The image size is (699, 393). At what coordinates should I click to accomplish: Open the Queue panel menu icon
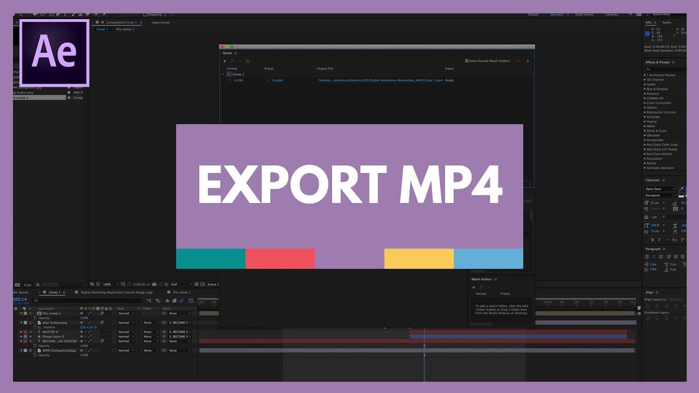236,53
